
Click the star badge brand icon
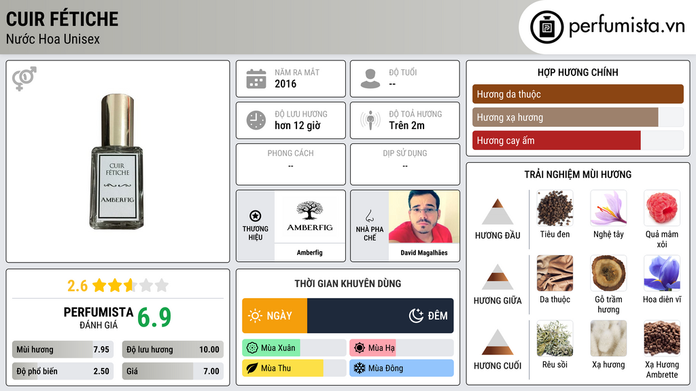[x=256, y=216]
